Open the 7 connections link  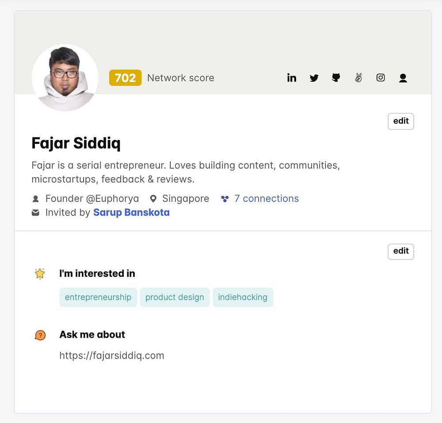point(266,199)
